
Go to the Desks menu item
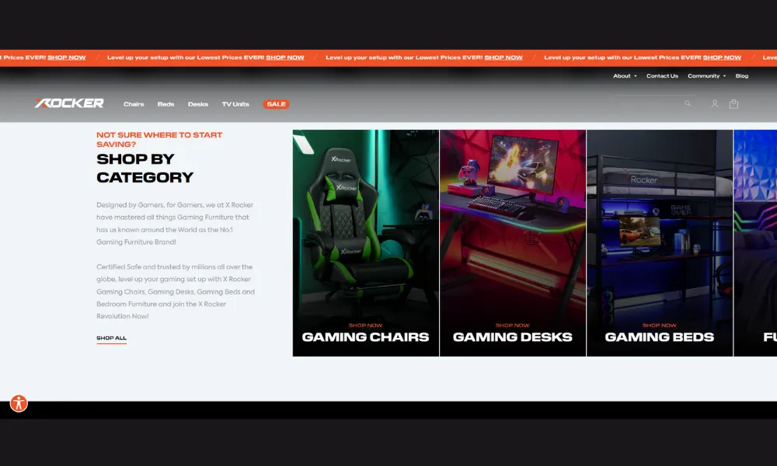click(x=198, y=104)
